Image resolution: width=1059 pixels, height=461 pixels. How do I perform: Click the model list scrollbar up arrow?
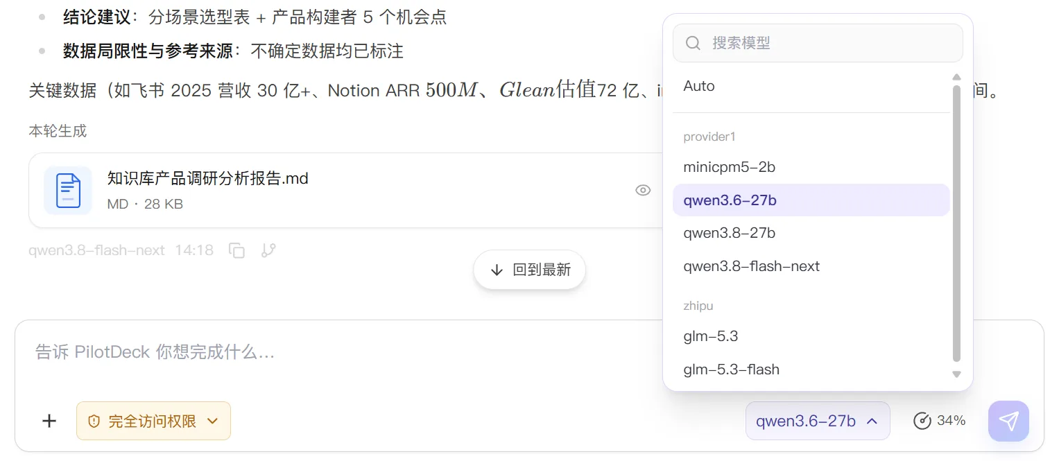tap(956, 77)
